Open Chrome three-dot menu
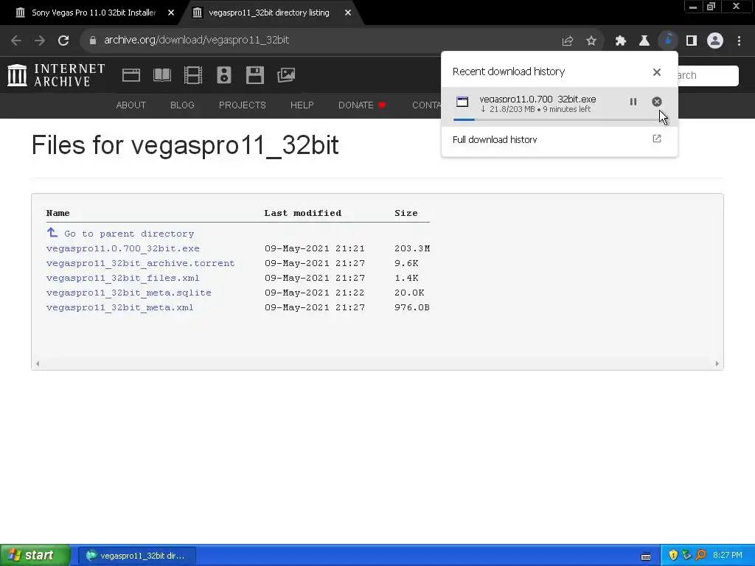The image size is (755, 566). tap(739, 41)
